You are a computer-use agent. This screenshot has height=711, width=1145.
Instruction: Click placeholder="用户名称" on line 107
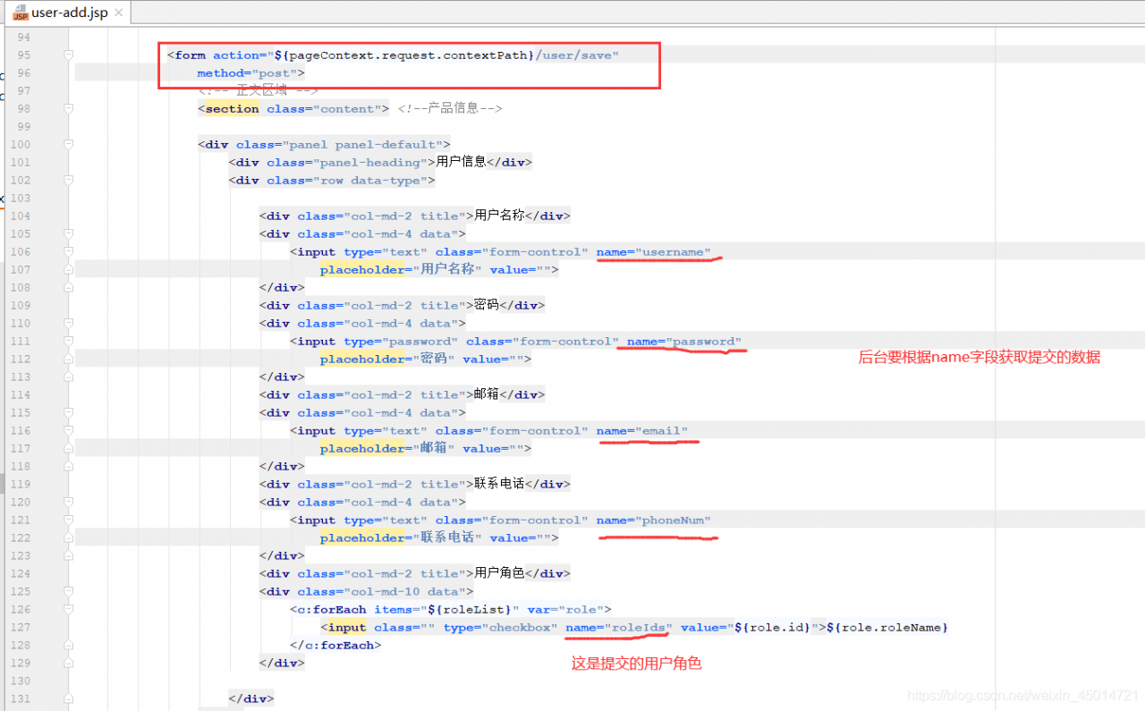402,270
